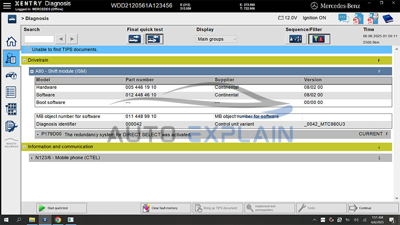Viewport: 400px width, 225px height.
Task: Open the vehicle information sidebar icon
Action: pos(11,75)
